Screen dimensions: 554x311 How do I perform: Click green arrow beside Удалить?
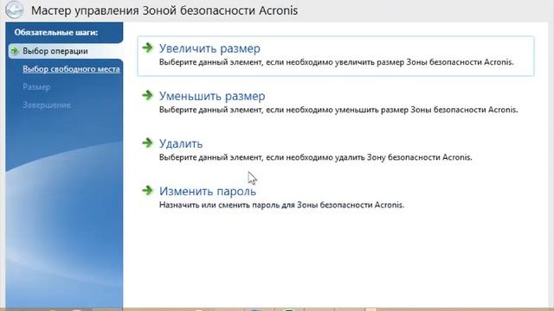pos(147,143)
